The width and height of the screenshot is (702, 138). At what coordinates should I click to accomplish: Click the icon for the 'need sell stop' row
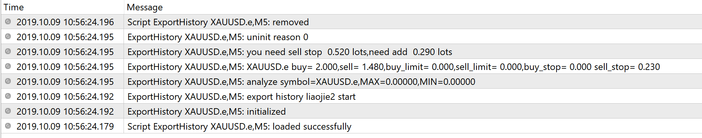click(x=8, y=51)
